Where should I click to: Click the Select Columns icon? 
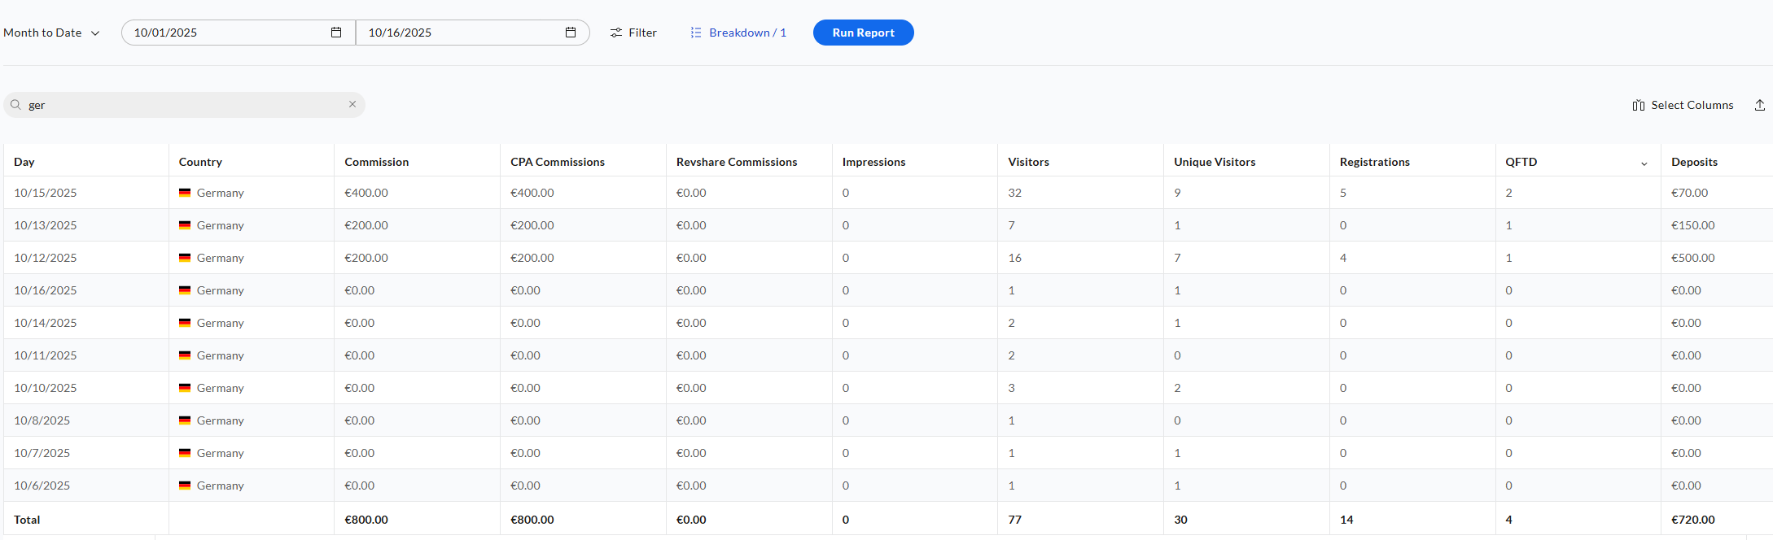[1639, 106]
